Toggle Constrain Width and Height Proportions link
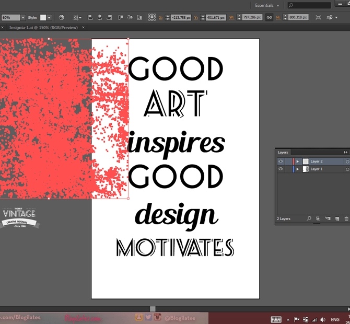The width and height of the screenshot is (350, 324). point(270,17)
